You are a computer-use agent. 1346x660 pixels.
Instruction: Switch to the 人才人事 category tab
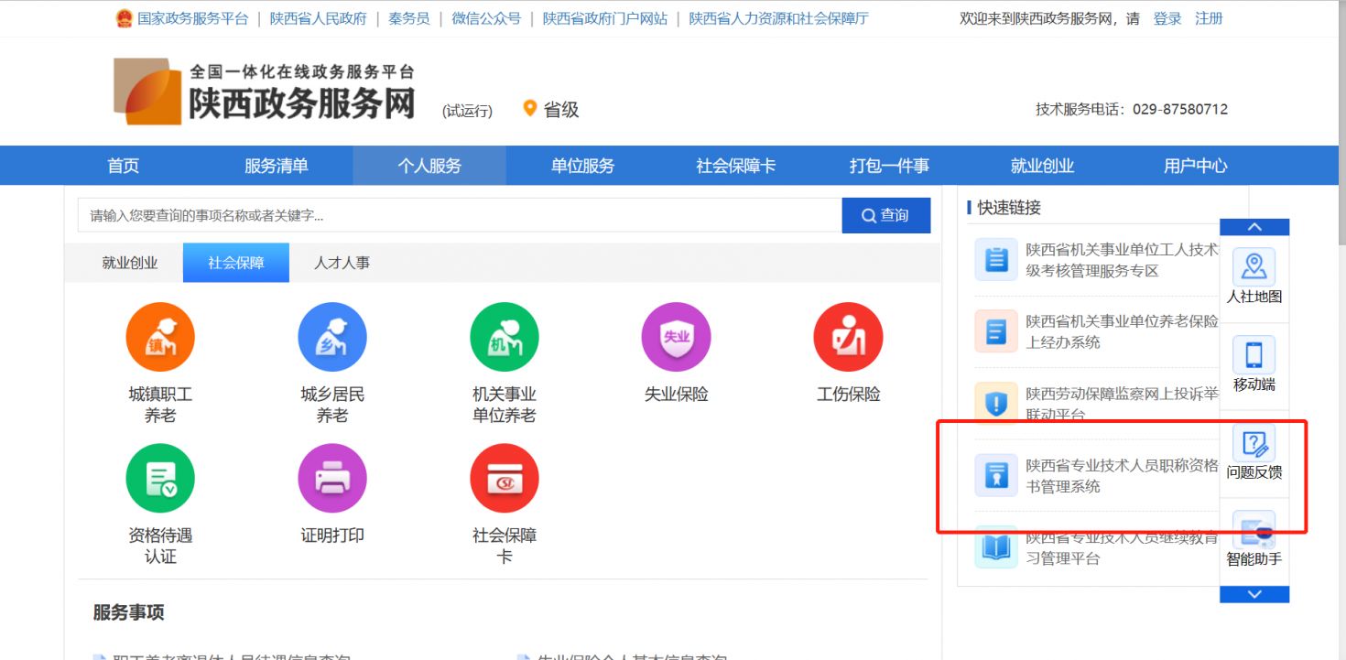(x=342, y=263)
